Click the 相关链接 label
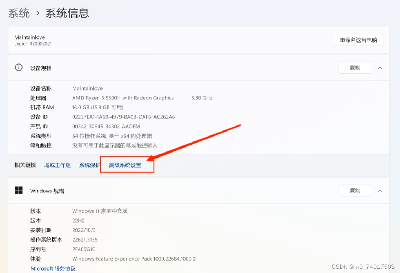 [25, 165]
